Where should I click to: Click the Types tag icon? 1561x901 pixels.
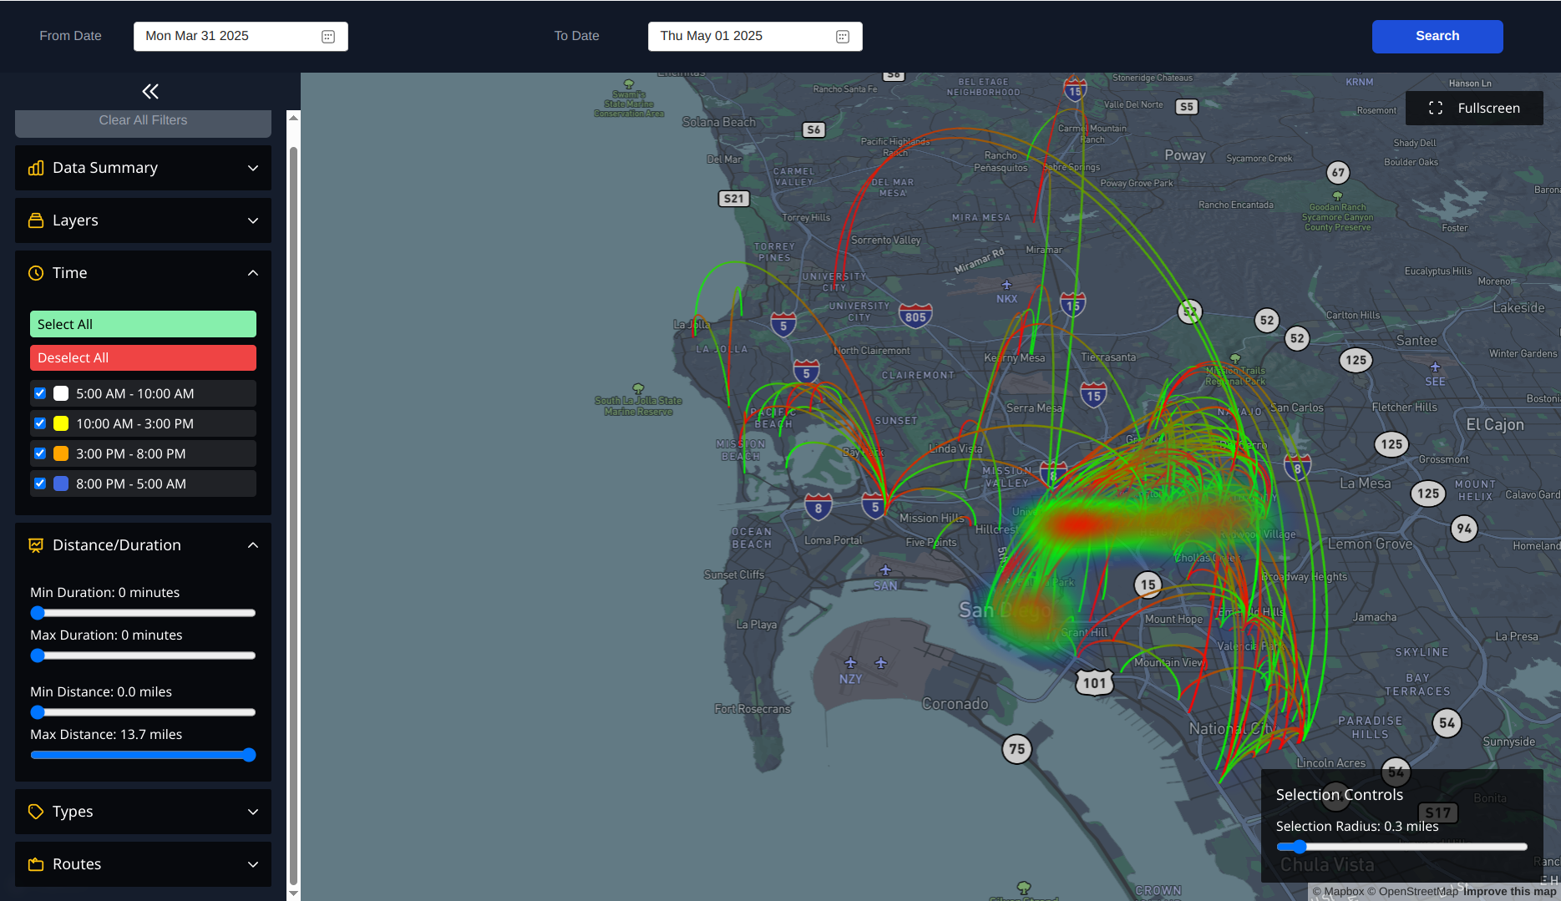36,812
